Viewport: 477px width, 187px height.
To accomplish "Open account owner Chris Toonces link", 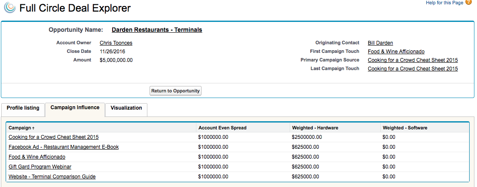I will 116,43.
